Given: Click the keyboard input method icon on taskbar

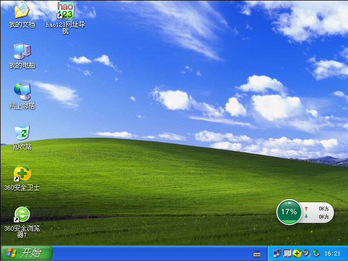Looking at the screenshot, I should pos(257,254).
